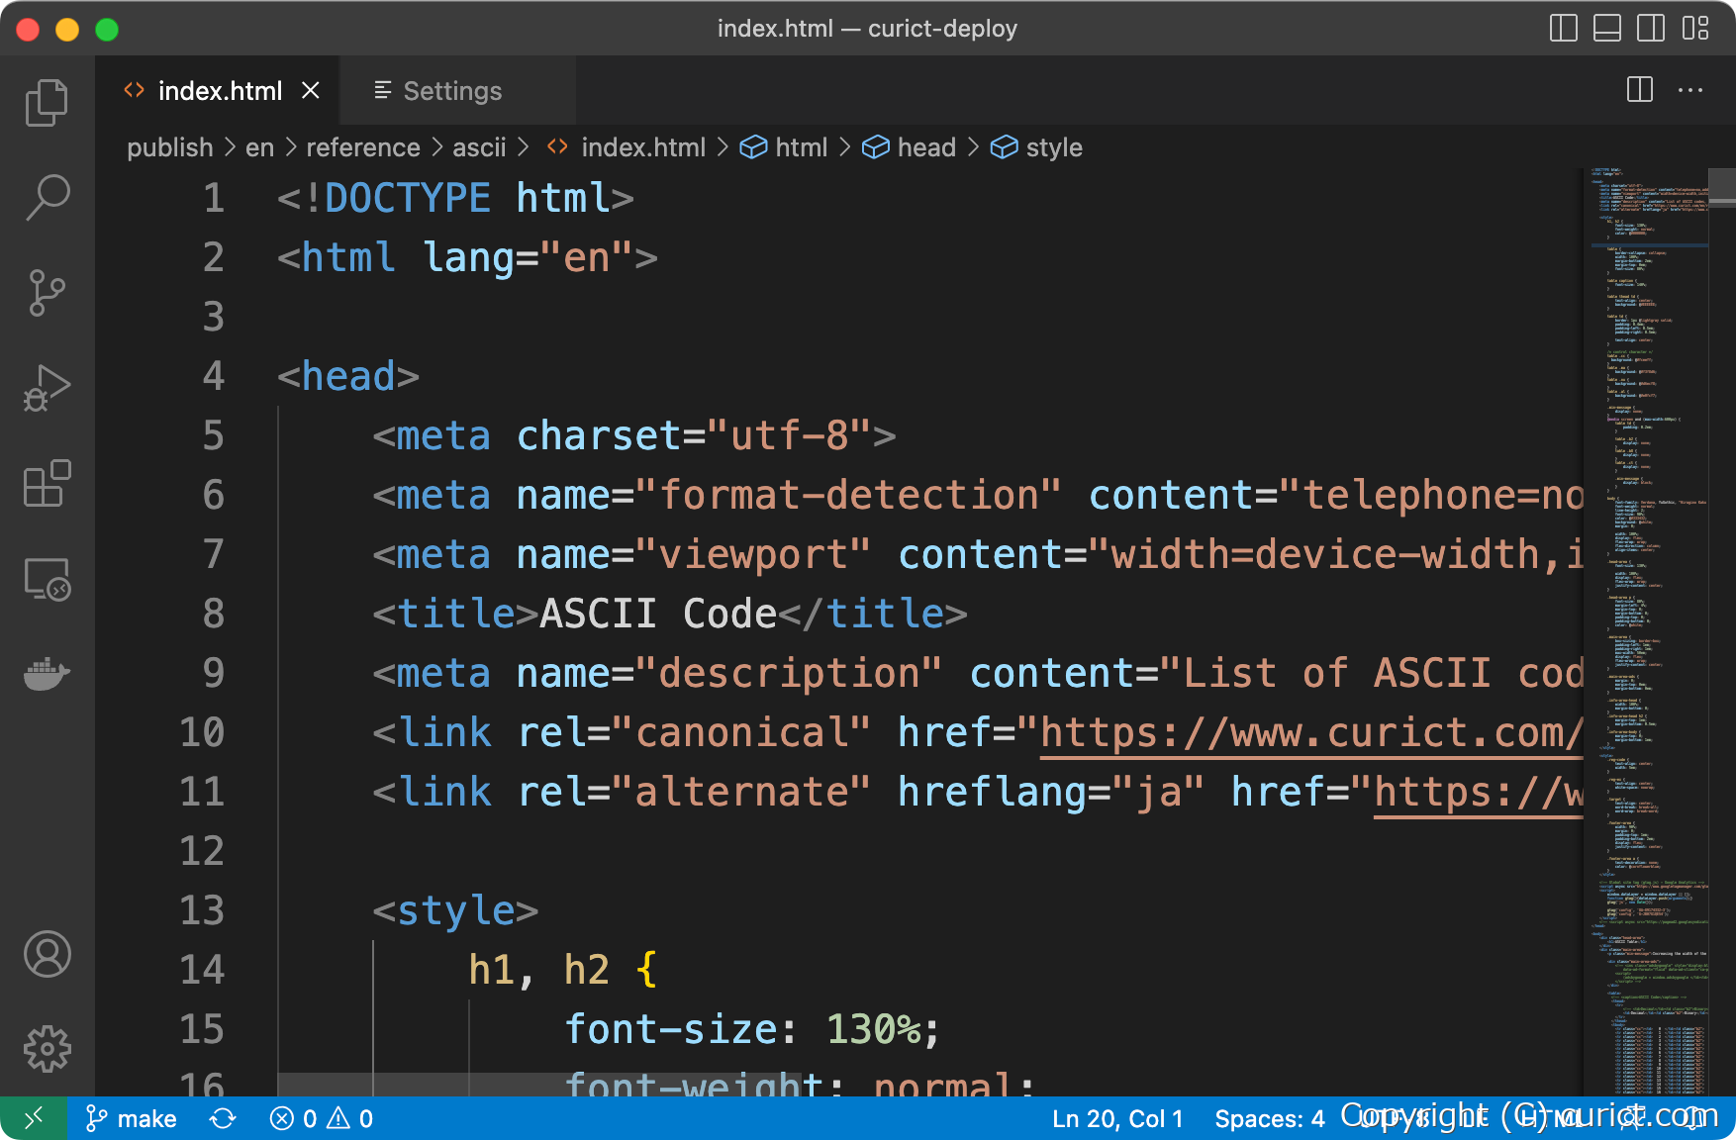The width and height of the screenshot is (1736, 1140).
Task: Click the split editor icon
Action: (1639, 90)
